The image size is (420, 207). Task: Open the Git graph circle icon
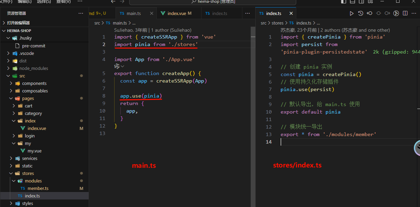pyautogui.click(x=396, y=13)
